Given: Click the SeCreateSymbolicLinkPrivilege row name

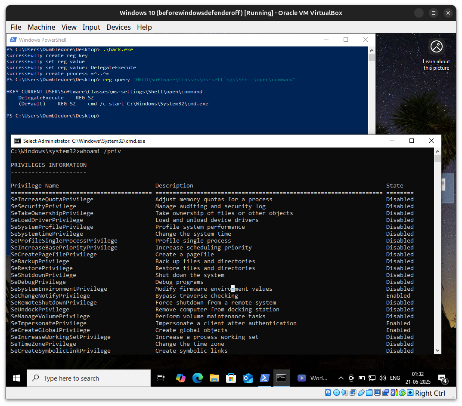Looking at the screenshot, I should click(x=61, y=351).
